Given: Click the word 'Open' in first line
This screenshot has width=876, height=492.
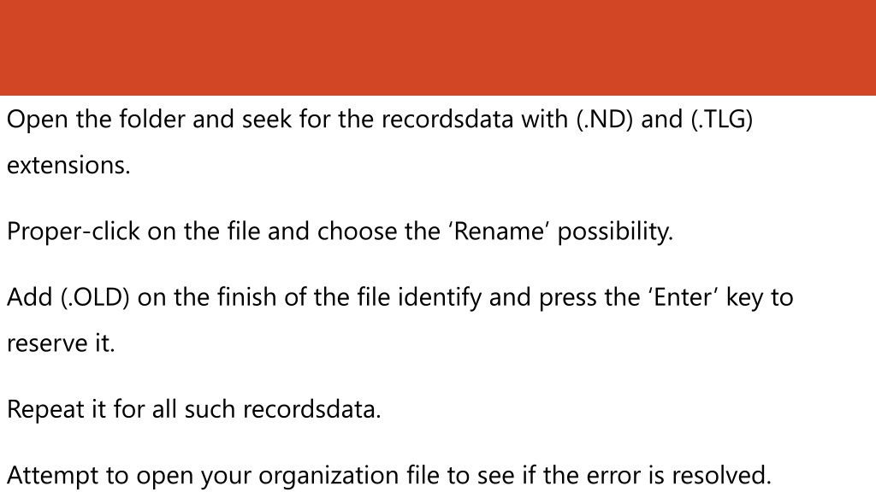Looking at the screenshot, I should click(38, 120).
